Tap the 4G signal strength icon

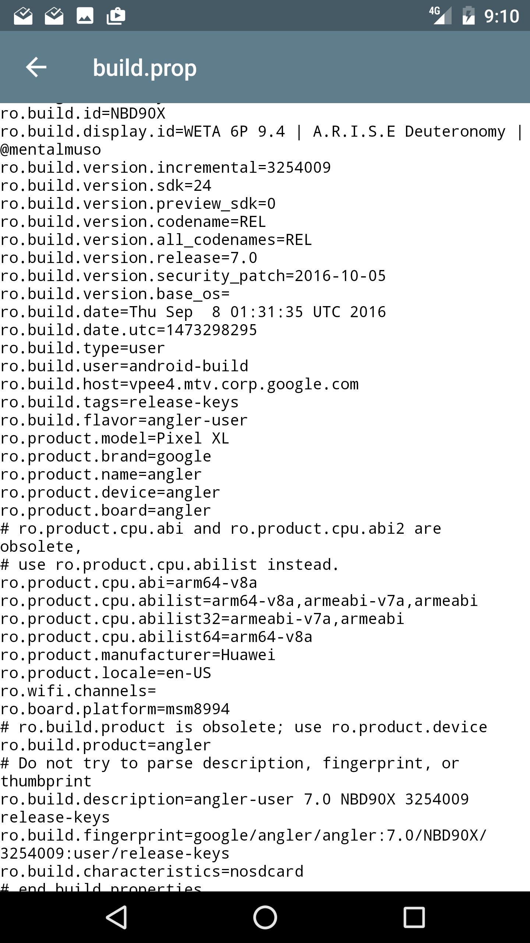[441, 15]
